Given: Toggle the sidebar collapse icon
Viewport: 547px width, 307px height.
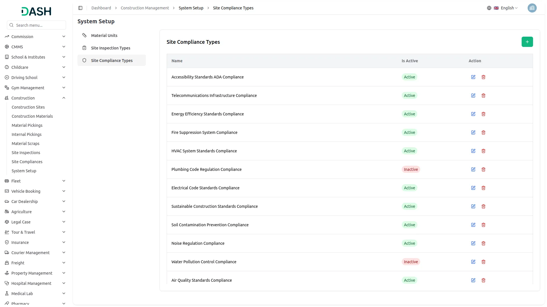Looking at the screenshot, I should 80,8.
